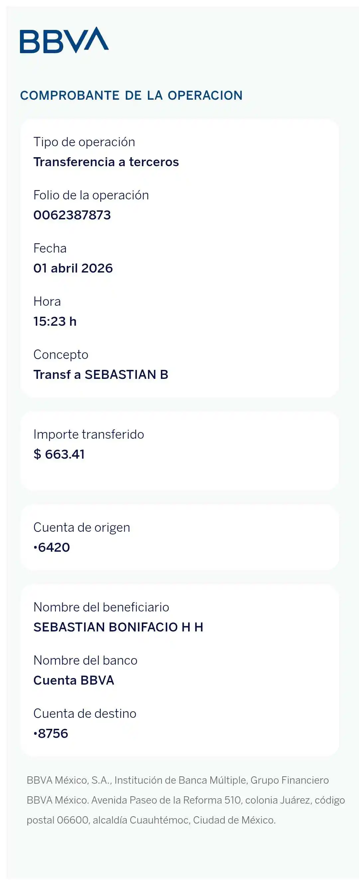The height and width of the screenshot is (888, 359).
Task: Click the Cuenta de destino label
Action: click(85, 713)
